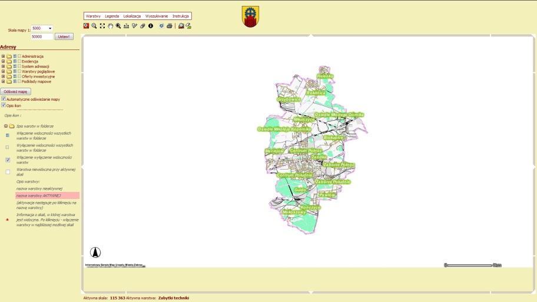Click the custom scale field showing 50000
The width and height of the screenshot is (537, 302).
click(x=42, y=36)
